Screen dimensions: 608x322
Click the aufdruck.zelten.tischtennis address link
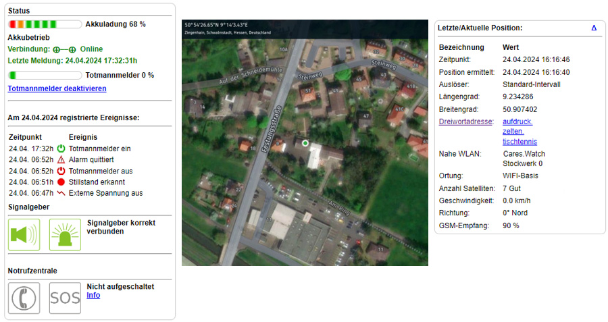[518, 132]
